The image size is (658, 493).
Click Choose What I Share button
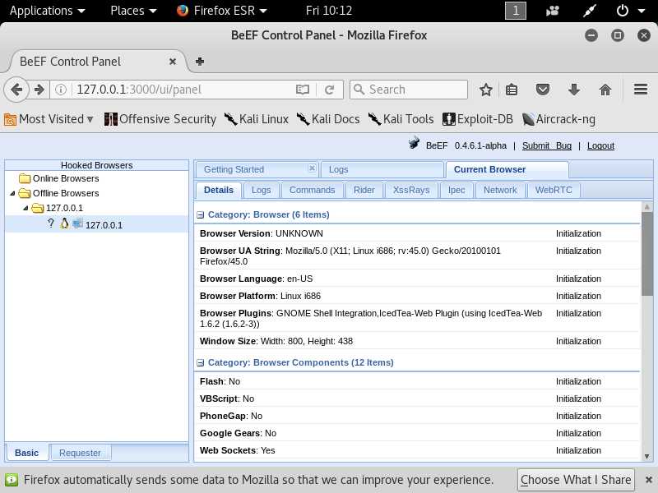point(576,480)
